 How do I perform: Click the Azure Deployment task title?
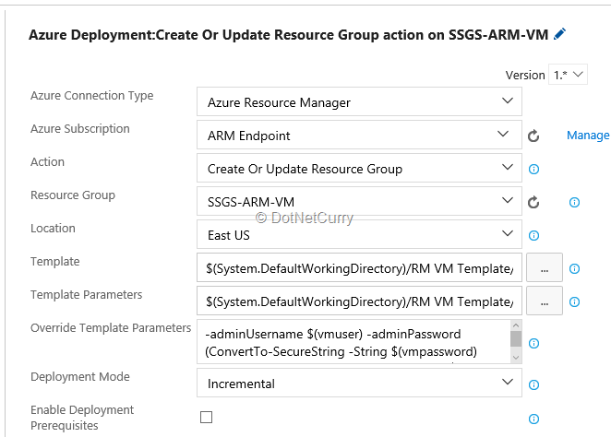coord(288,35)
